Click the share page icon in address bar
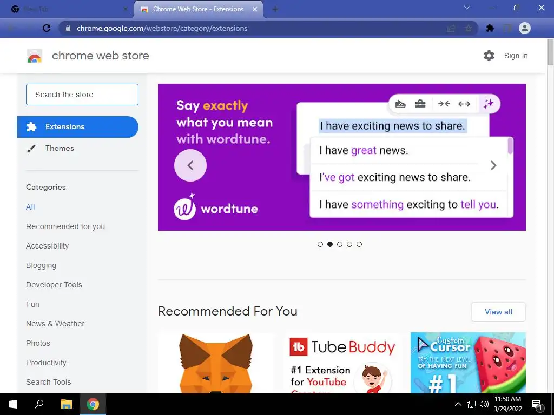The image size is (554, 415). [451, 28]
